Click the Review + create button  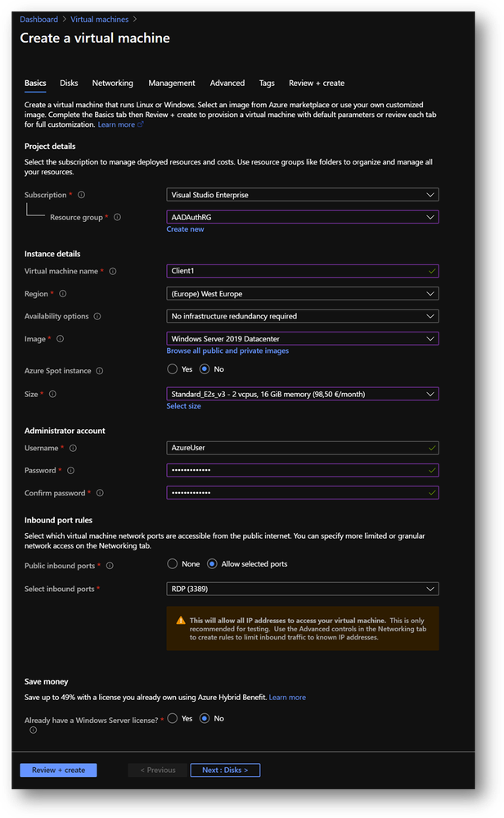(x=58, y=770)
